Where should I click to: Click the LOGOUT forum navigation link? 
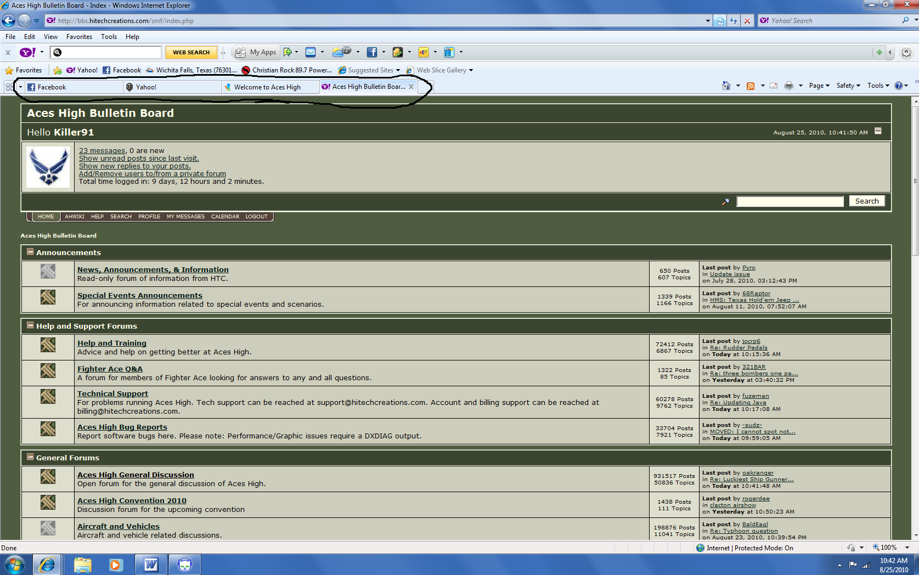(x=256, y=217)
